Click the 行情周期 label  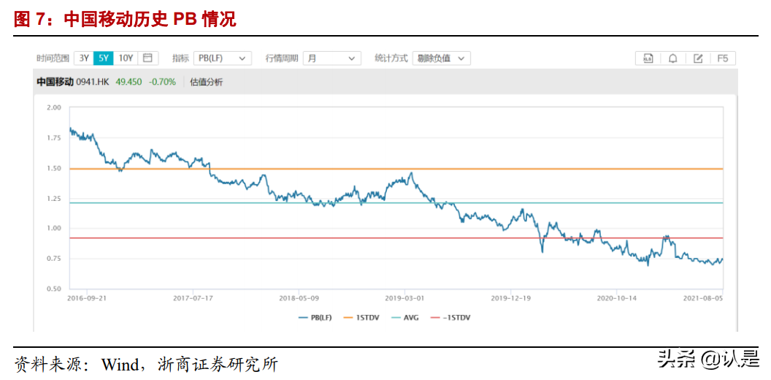(282, 58)
